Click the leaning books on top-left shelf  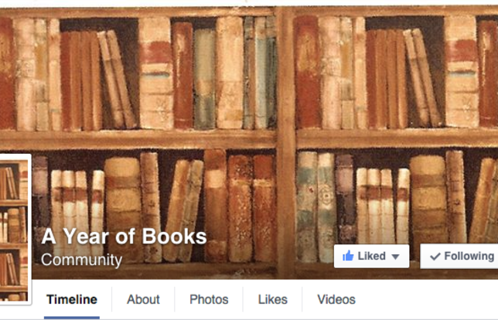point(118,80)
